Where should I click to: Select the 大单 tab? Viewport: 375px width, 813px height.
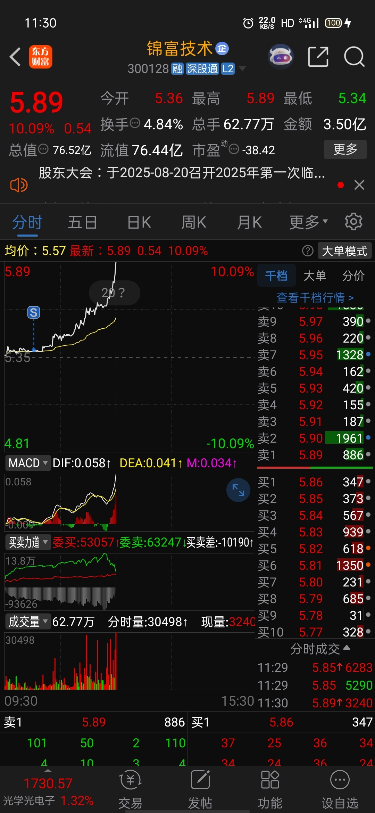(315, 276)
